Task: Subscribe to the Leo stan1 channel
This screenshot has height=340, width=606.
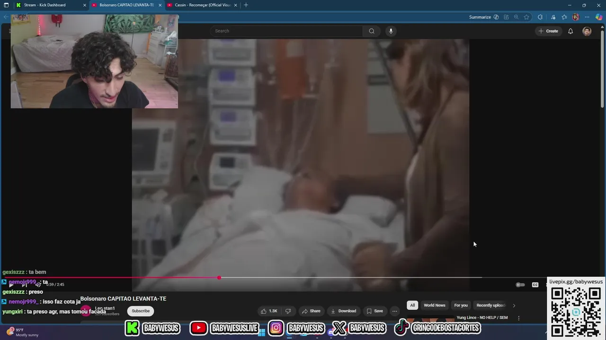Action: pyautogui.click(x=141, y=311)
